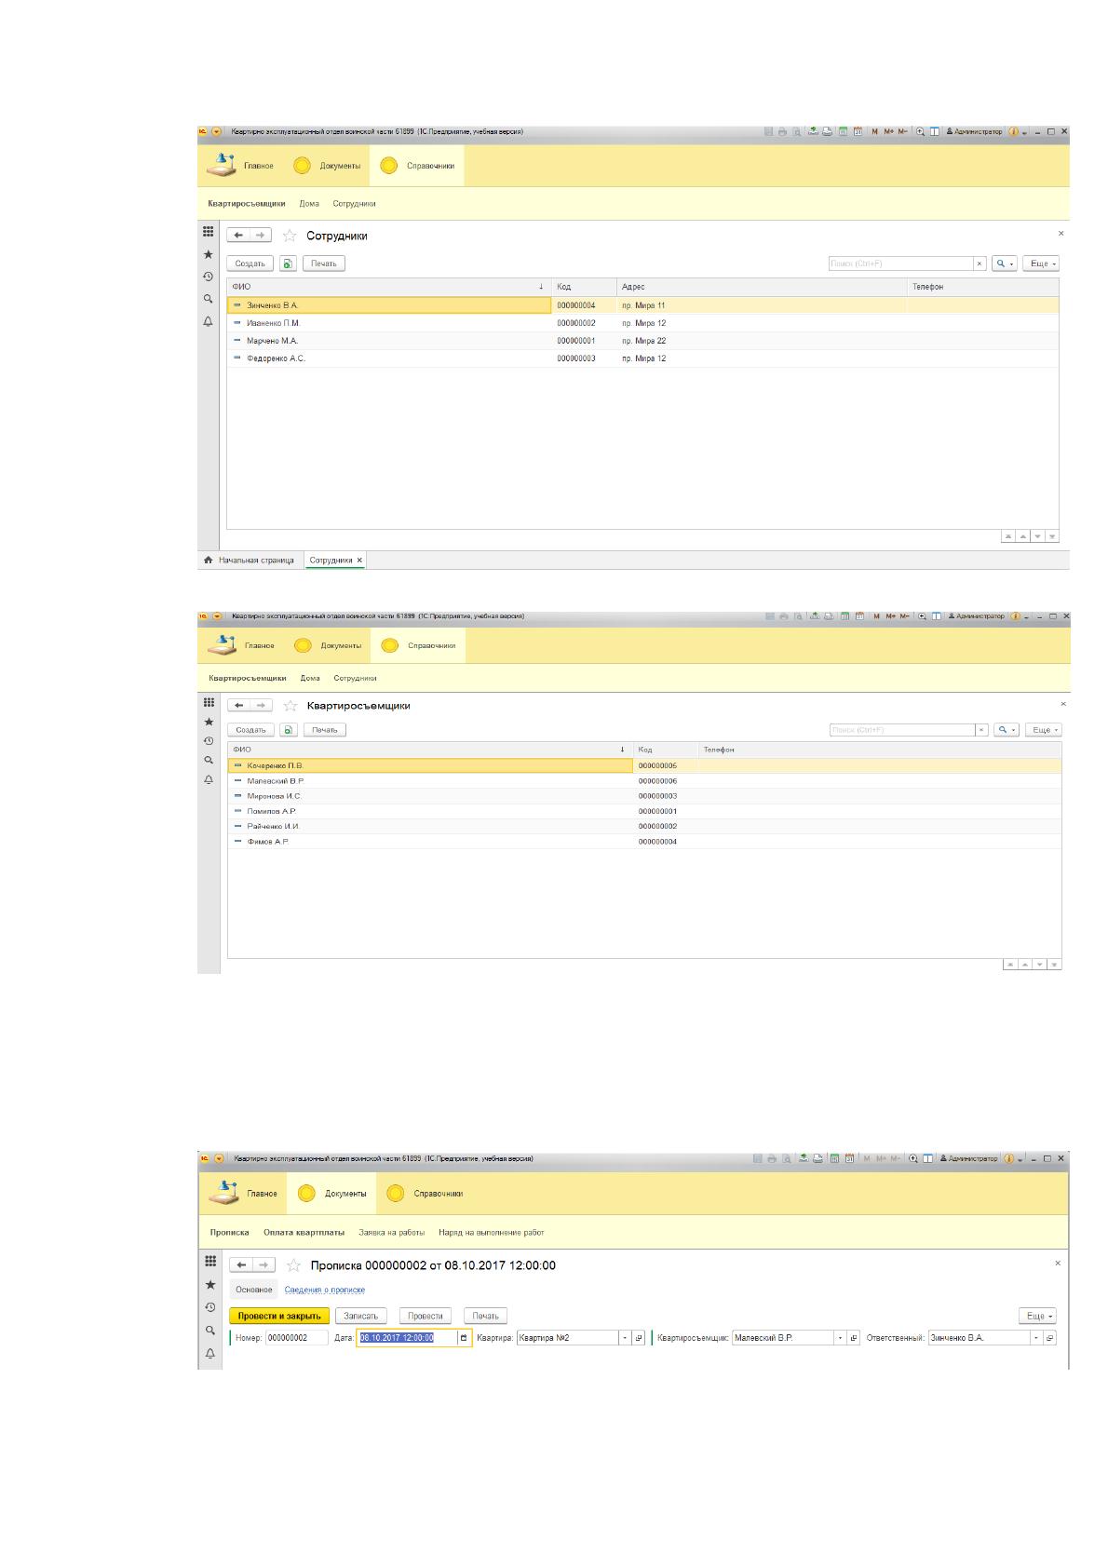Click the star icon beside the Прописка 000000002 title
Screen dimensions: 1108x1568
point(293,1265)
